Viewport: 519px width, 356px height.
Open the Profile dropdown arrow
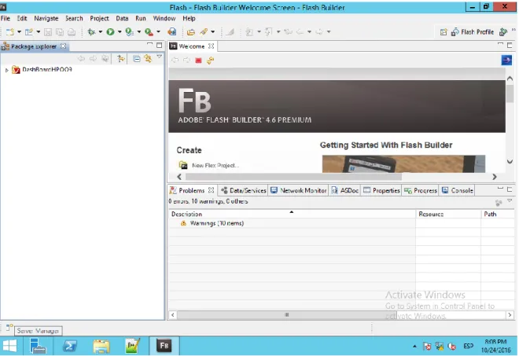pyautogui.click(x=139, y=31)
